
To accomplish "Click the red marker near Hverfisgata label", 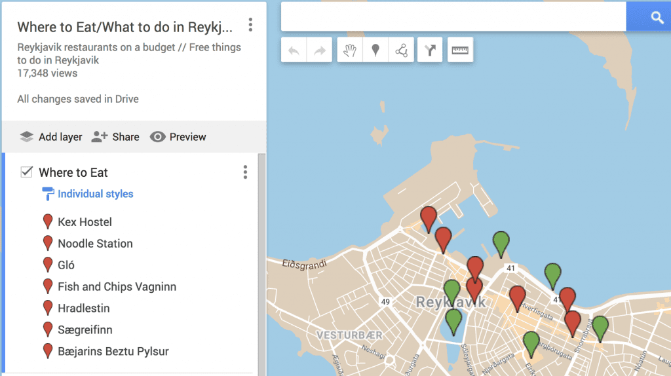I will [518, 297].
